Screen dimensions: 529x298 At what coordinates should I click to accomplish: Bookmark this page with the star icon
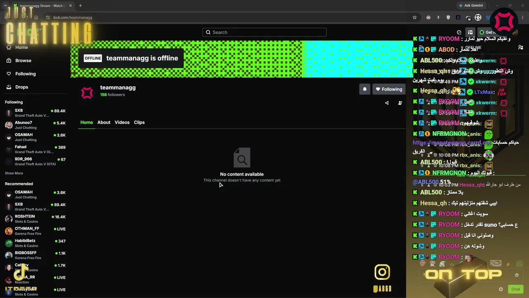(415, 17)
